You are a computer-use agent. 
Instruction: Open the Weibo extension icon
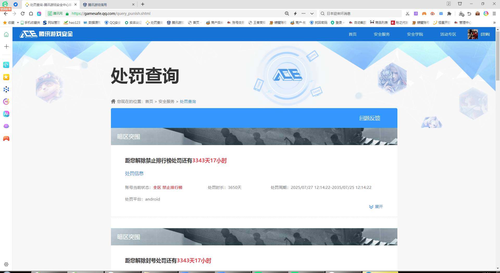click(x=433, y=14)
